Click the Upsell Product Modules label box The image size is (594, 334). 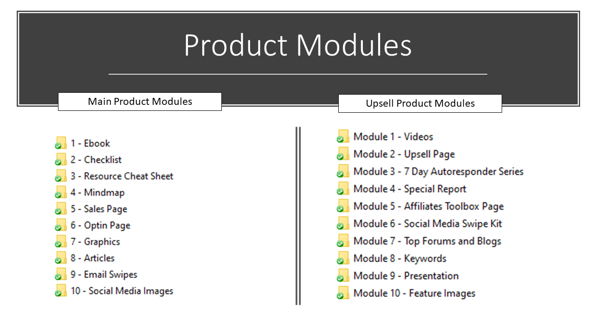(420, 103)
